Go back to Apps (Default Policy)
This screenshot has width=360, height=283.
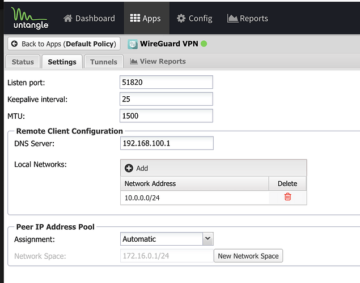[64, 44]
